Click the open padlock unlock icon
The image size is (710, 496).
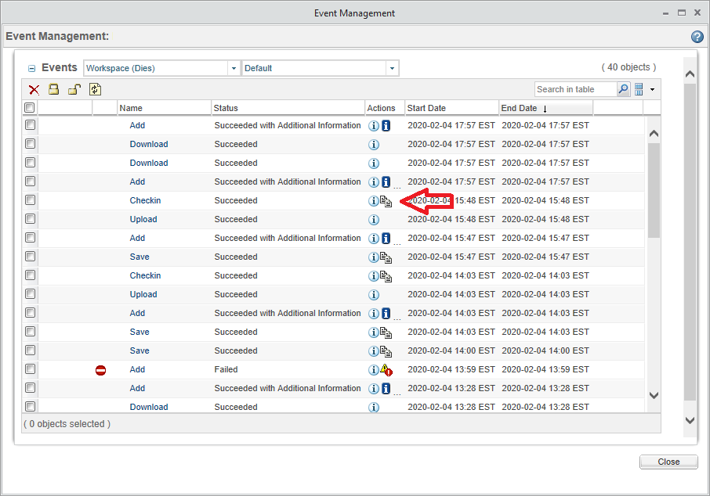click(x=74, y=90)
